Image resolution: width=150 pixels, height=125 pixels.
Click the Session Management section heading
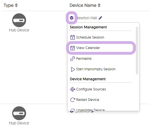88,27
